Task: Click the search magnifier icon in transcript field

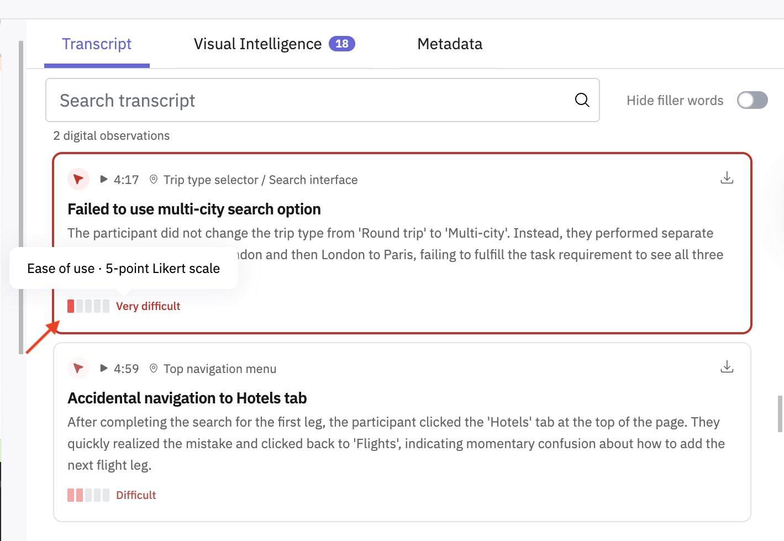Action: (582, 100)
